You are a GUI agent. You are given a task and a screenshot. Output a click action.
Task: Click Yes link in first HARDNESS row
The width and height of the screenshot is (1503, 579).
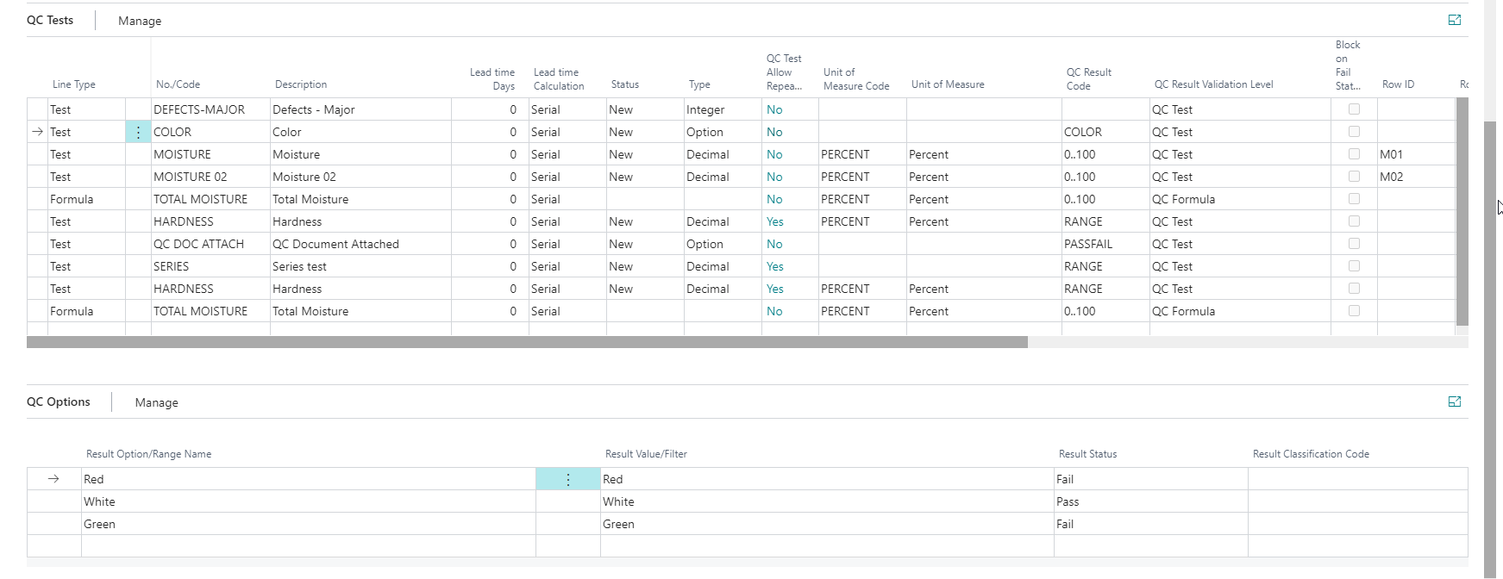coord(774,222)
